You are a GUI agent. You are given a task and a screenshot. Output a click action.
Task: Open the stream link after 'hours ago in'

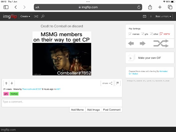click(x=58, y=89)
